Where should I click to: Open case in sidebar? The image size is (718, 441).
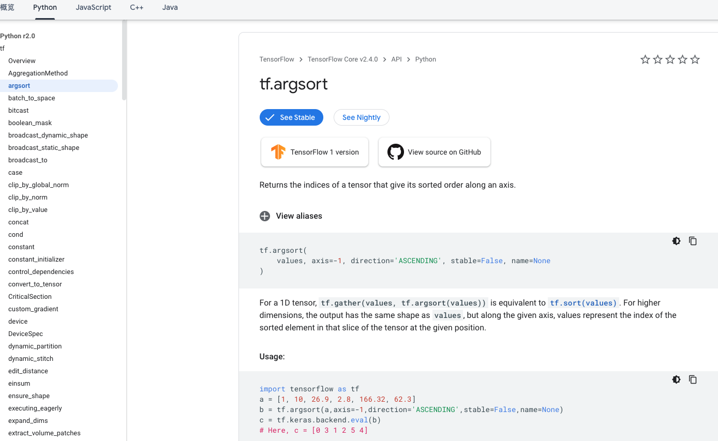[16, 173]
